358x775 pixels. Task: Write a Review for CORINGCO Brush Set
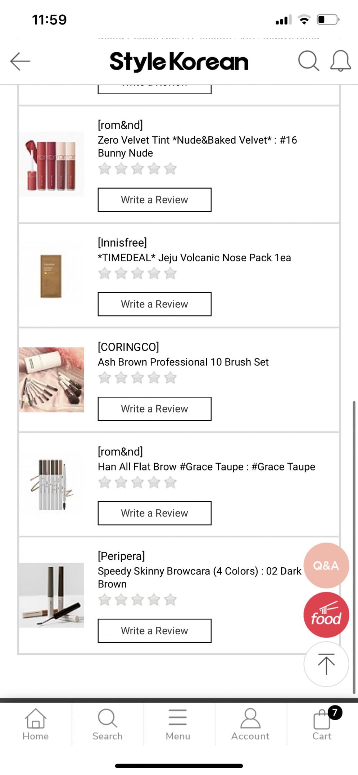[154, 409]
